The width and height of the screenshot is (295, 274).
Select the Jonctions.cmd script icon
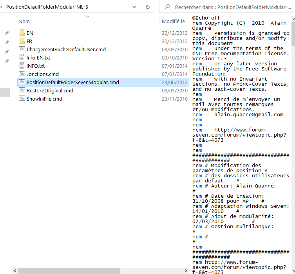coord(22,74)
